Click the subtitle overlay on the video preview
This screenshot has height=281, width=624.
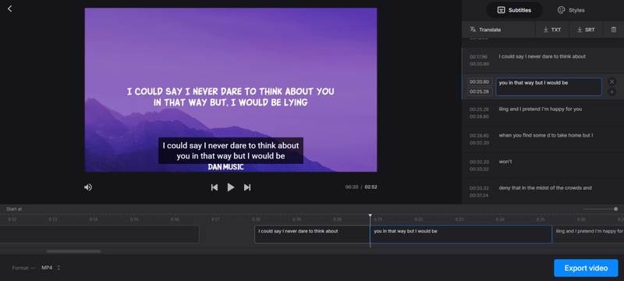(x=231, y=151)
